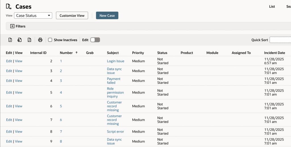Export the list as CSV
291x147 pixels.
[x=10, y=40]
